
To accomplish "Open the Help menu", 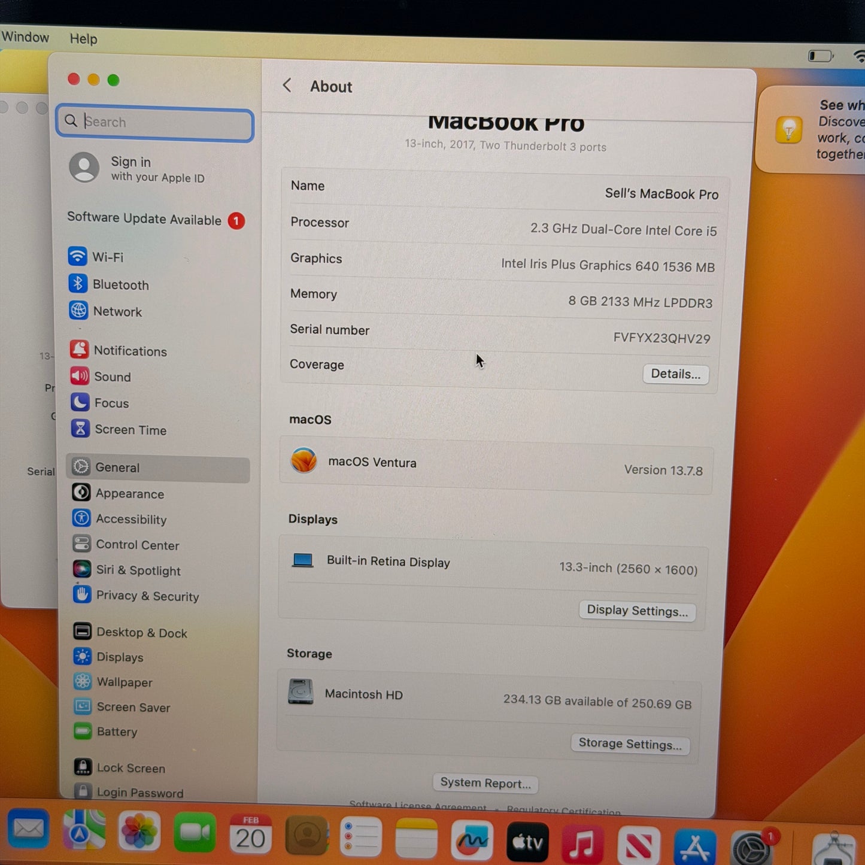I will click(x=83, y=39).
